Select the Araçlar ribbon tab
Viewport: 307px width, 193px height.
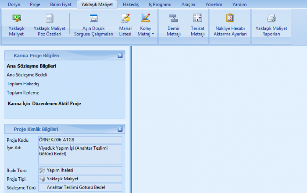pyautogui.click(x=188, y=4)
